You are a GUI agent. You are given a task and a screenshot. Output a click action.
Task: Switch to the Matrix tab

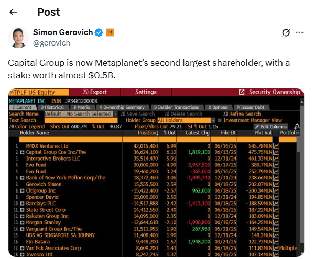pos(83,107)
